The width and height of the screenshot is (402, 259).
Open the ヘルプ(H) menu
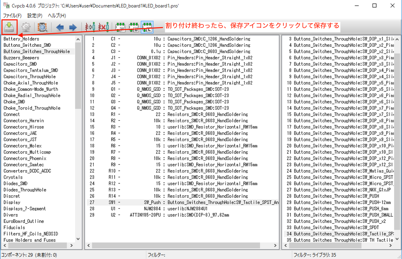[57, 15]
